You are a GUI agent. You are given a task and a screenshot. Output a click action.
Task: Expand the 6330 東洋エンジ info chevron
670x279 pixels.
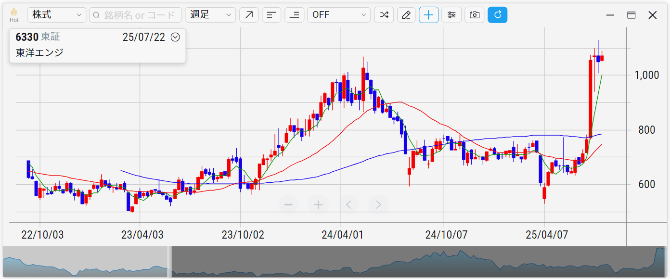(175, 37)
